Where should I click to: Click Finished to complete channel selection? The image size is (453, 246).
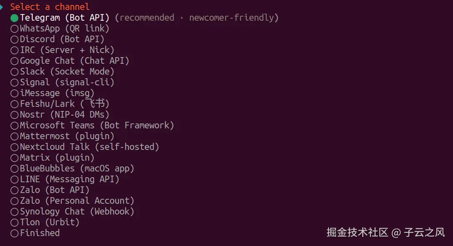pos(39,233)
